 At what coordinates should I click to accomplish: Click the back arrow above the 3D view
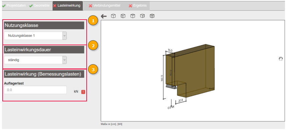coord(104,16)
